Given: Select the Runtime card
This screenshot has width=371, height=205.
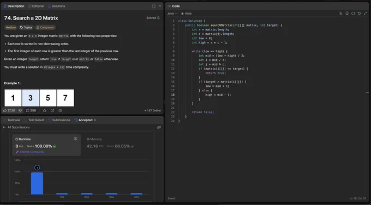Looking at the screenshot, I should pos(46,145).
